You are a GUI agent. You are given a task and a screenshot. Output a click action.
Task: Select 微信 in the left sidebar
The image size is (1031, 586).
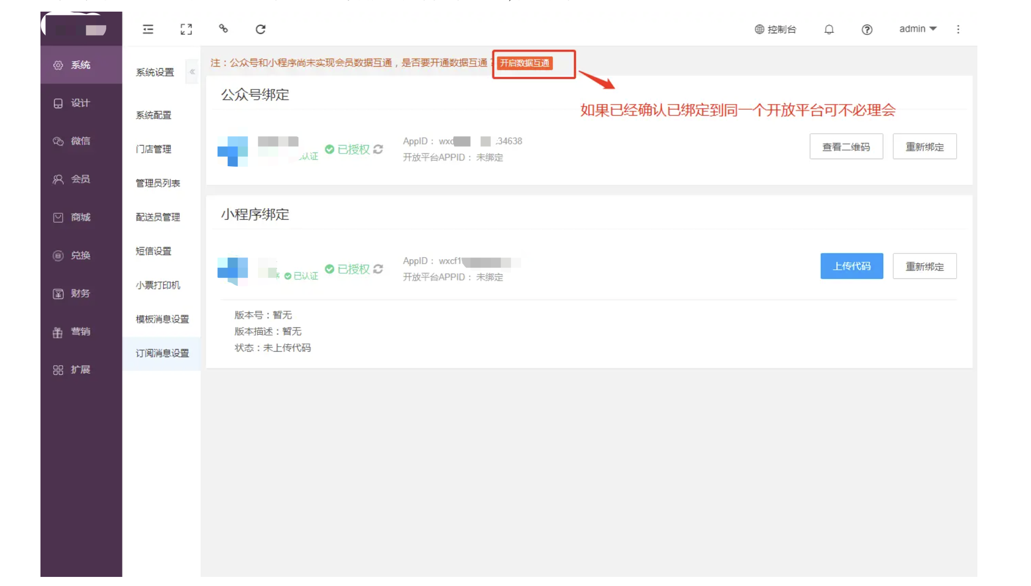click(81, 141)
